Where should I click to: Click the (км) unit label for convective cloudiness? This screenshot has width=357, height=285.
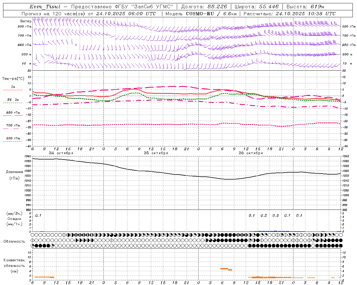click(x=15, y=271)
